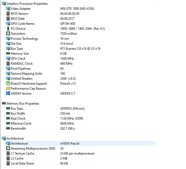Click the icon beside Unified Shaders
The image size is (186, 169).
(8, 79)
